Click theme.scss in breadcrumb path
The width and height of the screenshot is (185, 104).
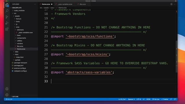pyautogui.click(x=62, y=8)
